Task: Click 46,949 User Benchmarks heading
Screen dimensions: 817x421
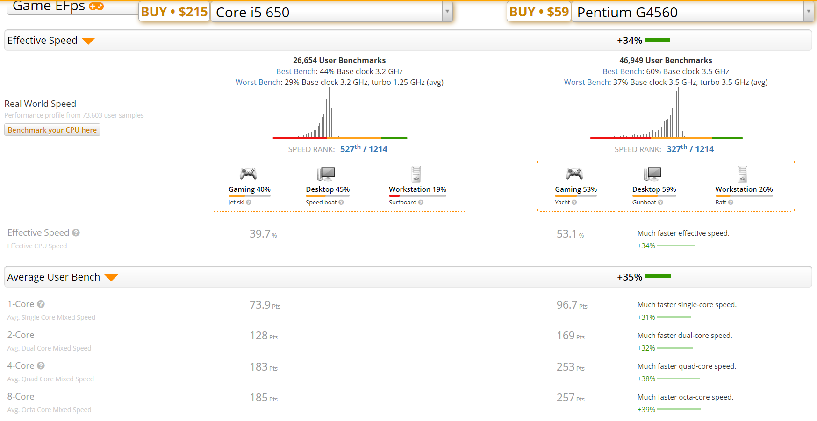Action: (666, 60)
